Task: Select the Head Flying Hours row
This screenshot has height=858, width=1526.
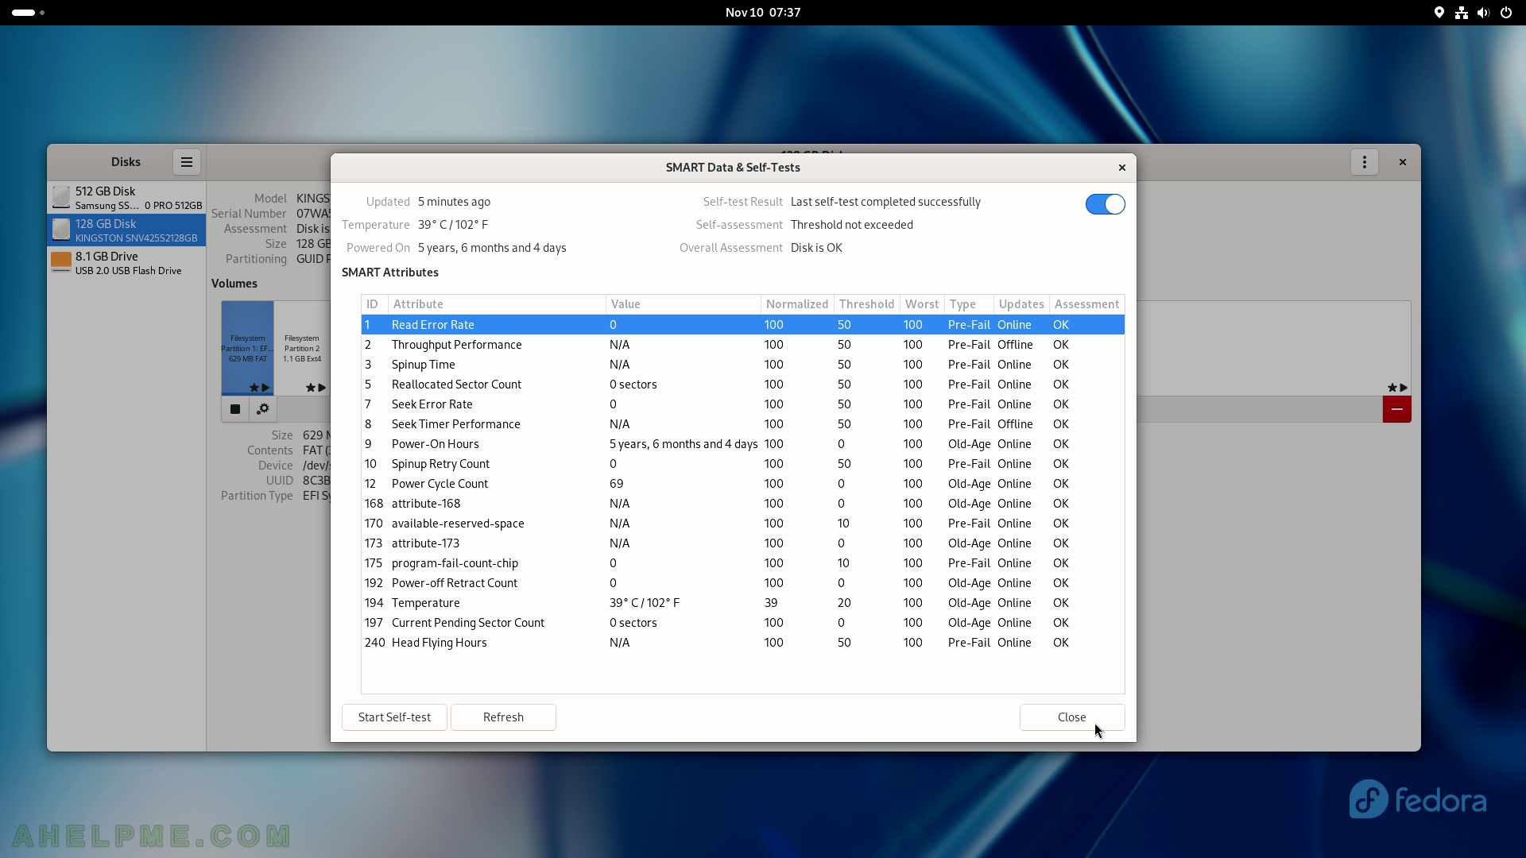Action: [x=742, y=643]
